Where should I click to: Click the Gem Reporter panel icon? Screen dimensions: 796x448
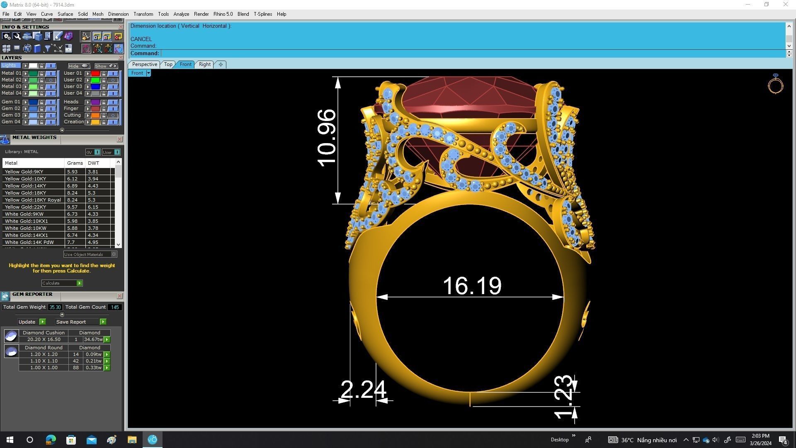(x=5, y=296)
